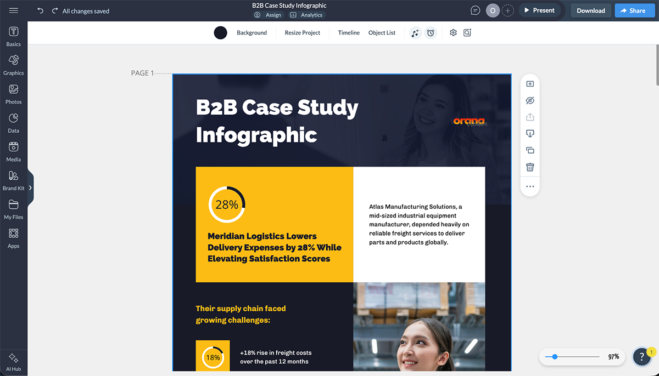Click the help question mark button
The width and height of the screenshot is (659, 376).
pyautogui.click(x=641, y=356)
